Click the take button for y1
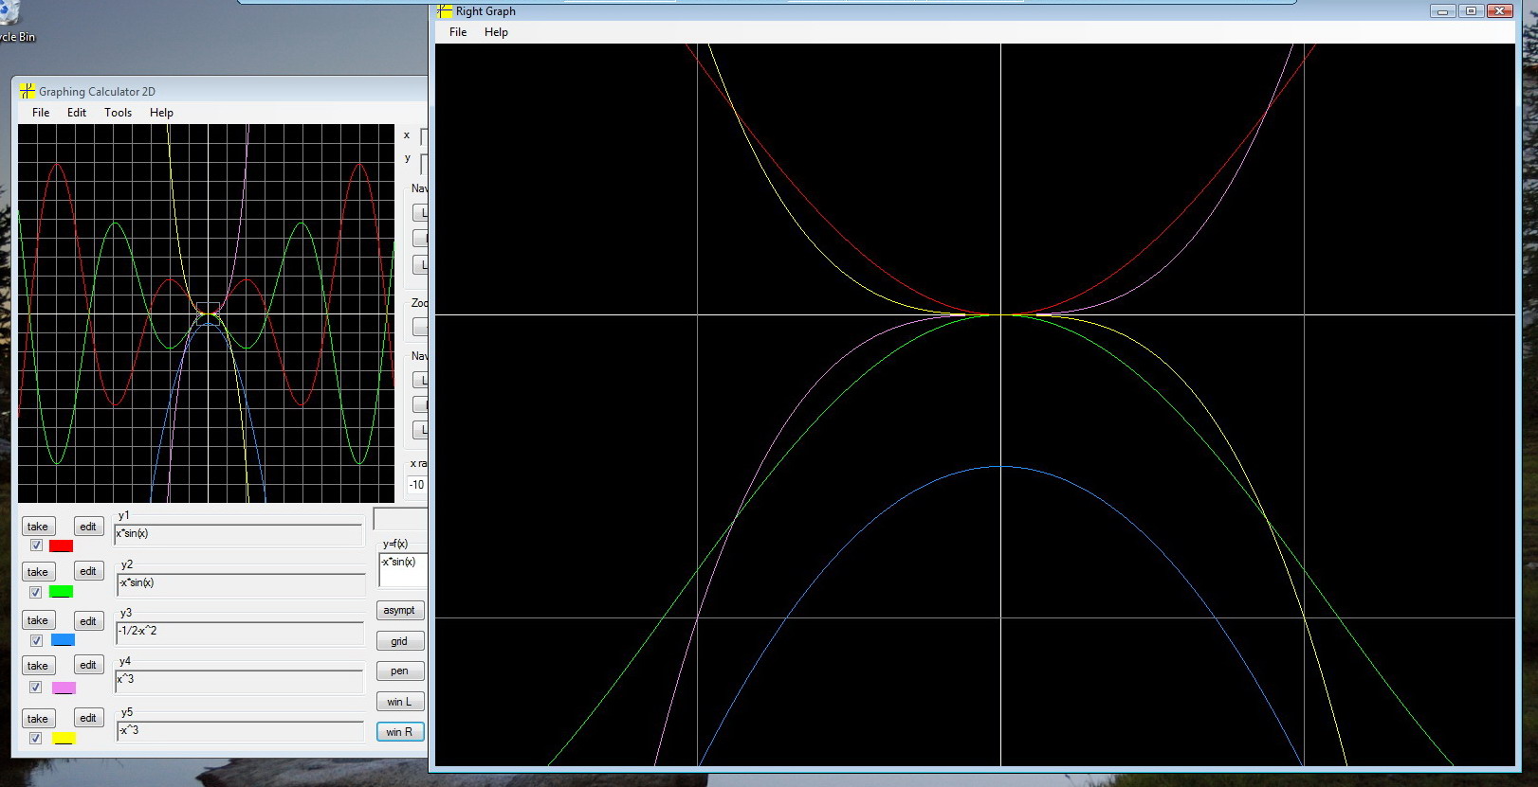1538x787 pixels. tap(38, 527)
